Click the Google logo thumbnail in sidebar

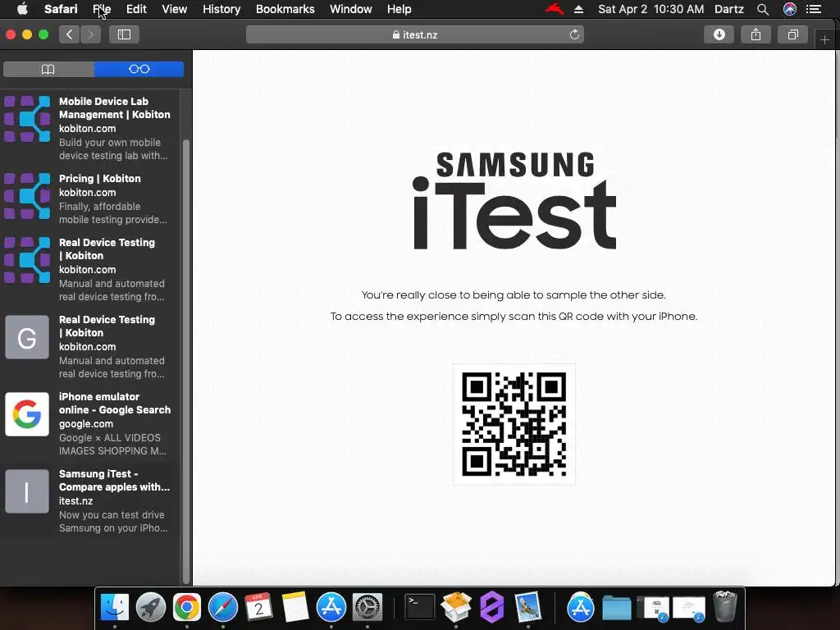[27, 414]
